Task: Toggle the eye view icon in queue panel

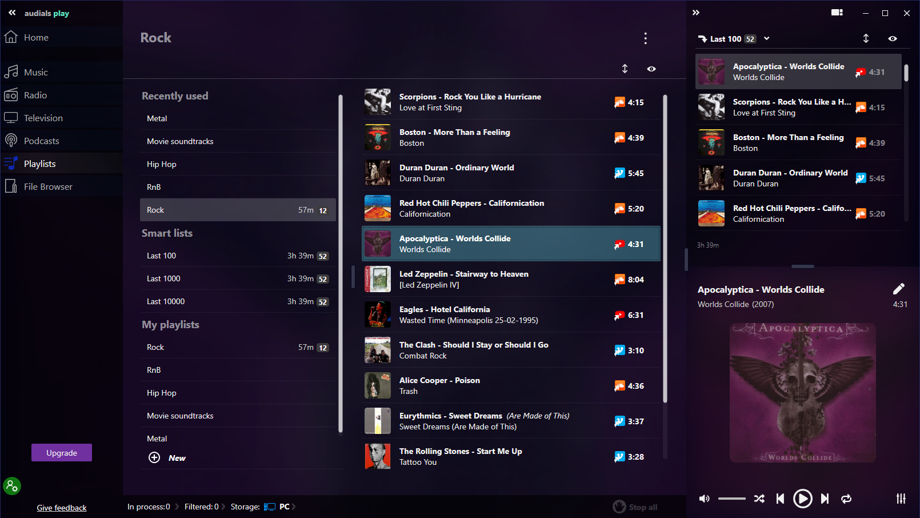Action: pyautogui.click(x=893, y=38)
